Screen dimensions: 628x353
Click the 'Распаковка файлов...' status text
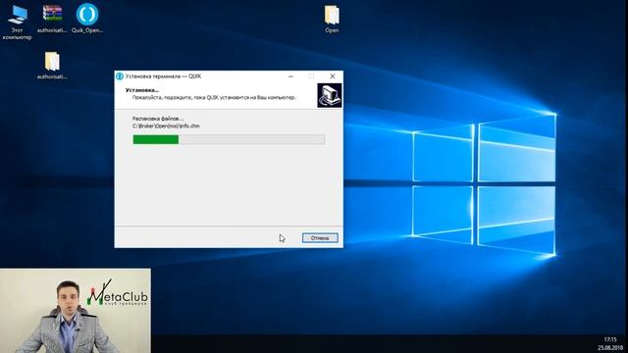(x=158, y=119)
